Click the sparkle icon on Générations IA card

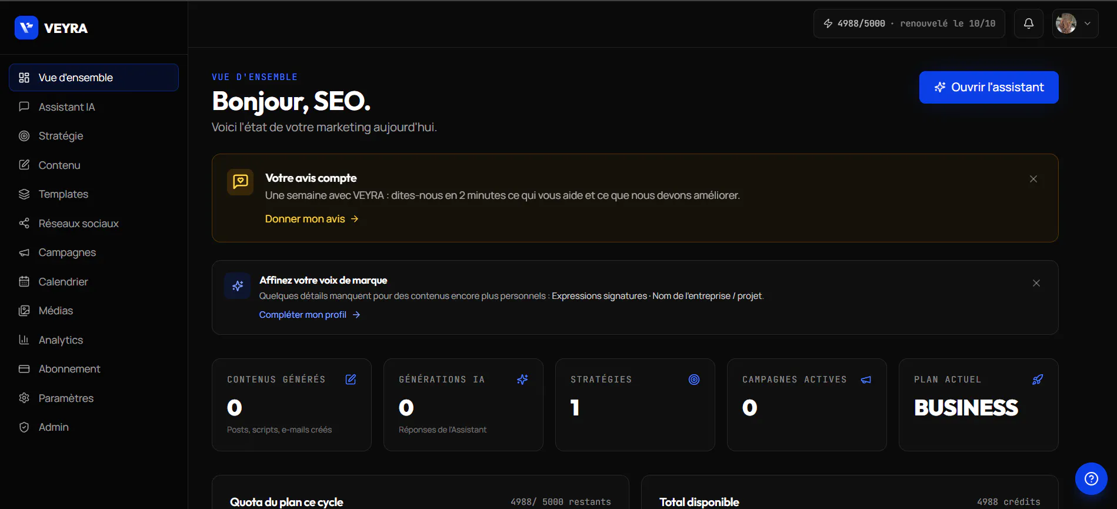pyautogui.click(x=522, y=380)
